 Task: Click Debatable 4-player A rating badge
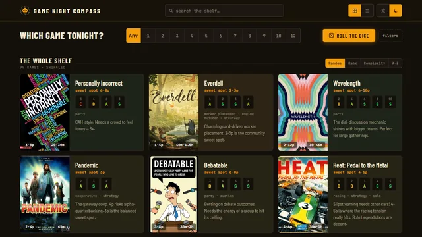click(223, 184)
